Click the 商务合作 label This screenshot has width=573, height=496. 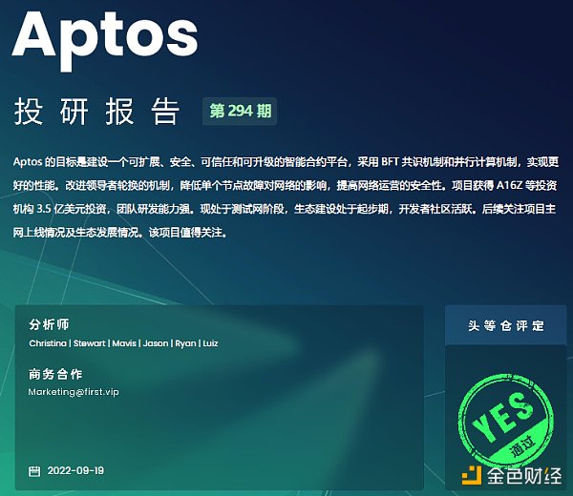(x=55, y=374)
